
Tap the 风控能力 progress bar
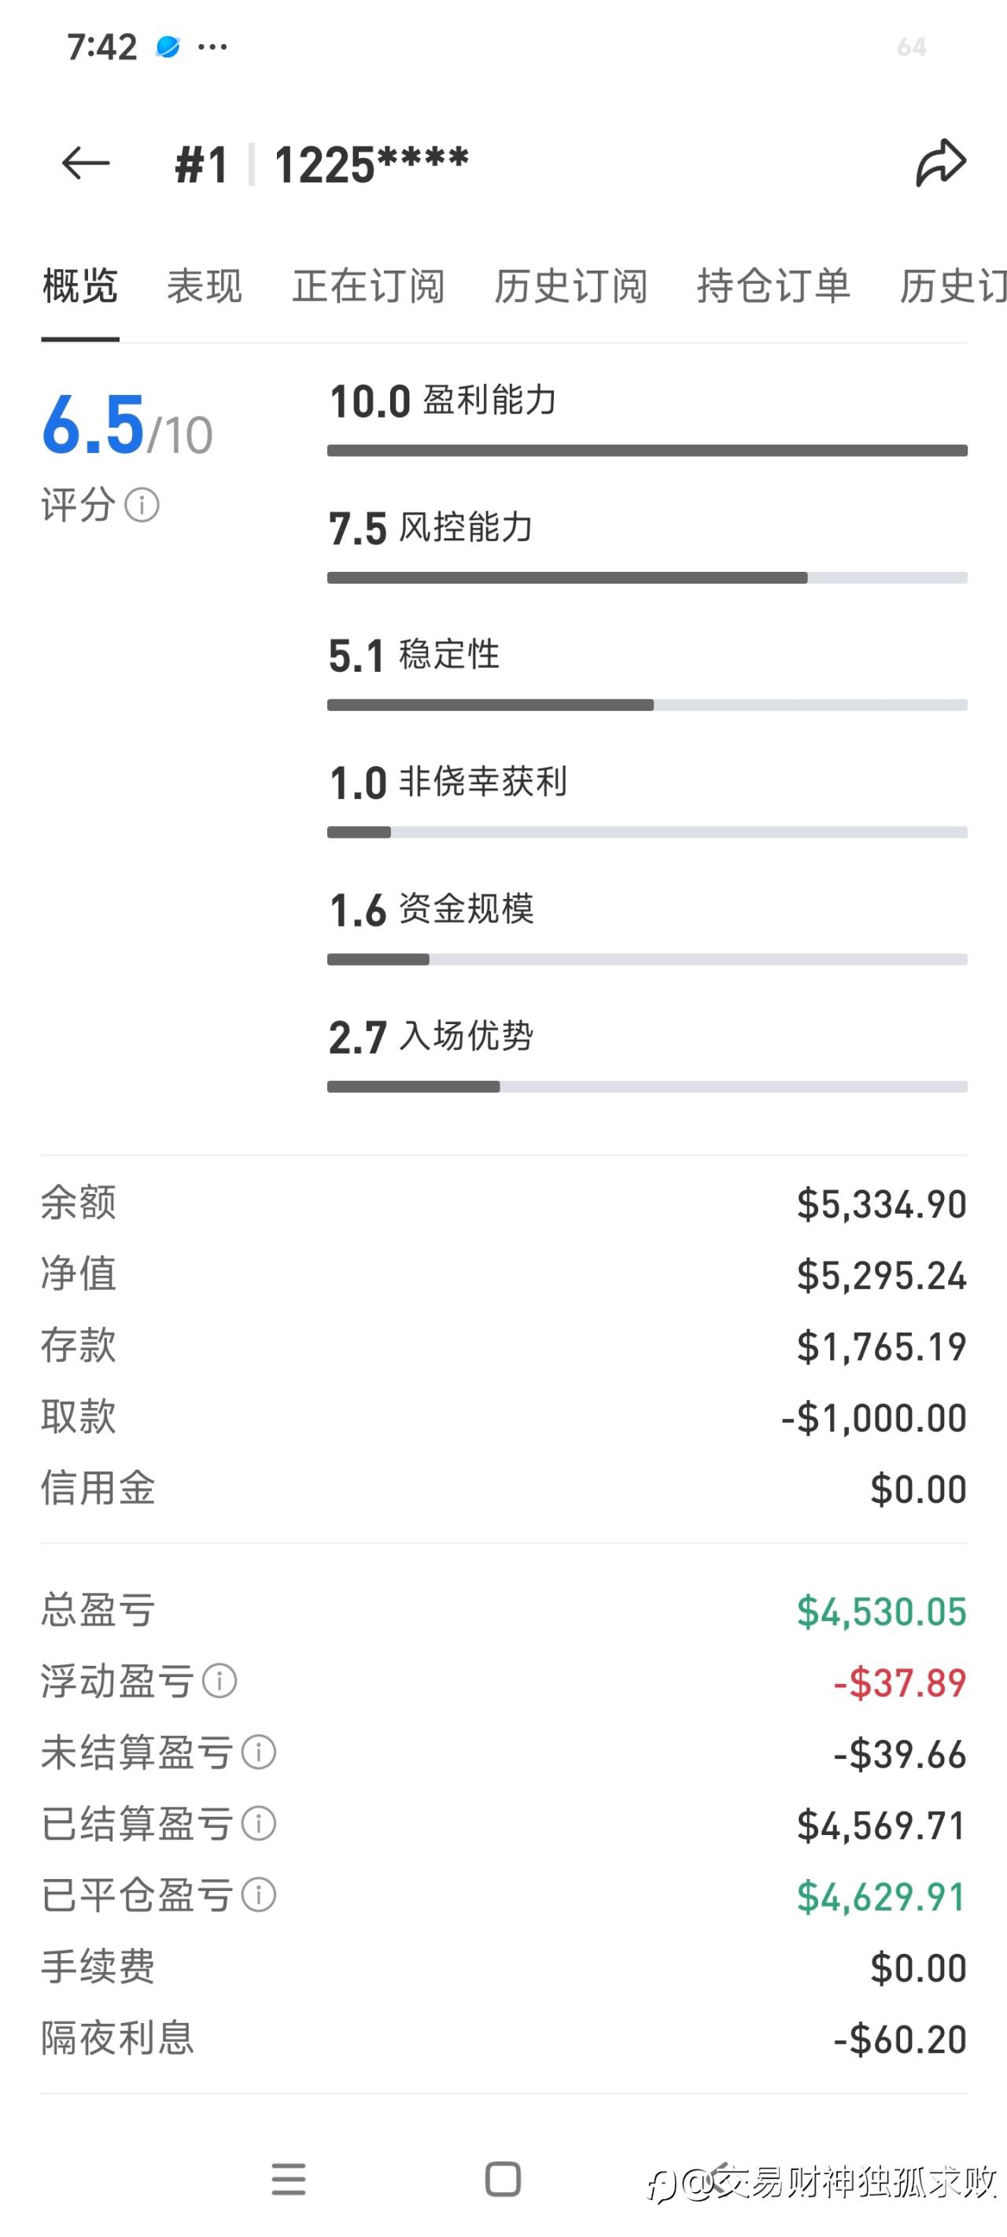click(x=647, y=578)
